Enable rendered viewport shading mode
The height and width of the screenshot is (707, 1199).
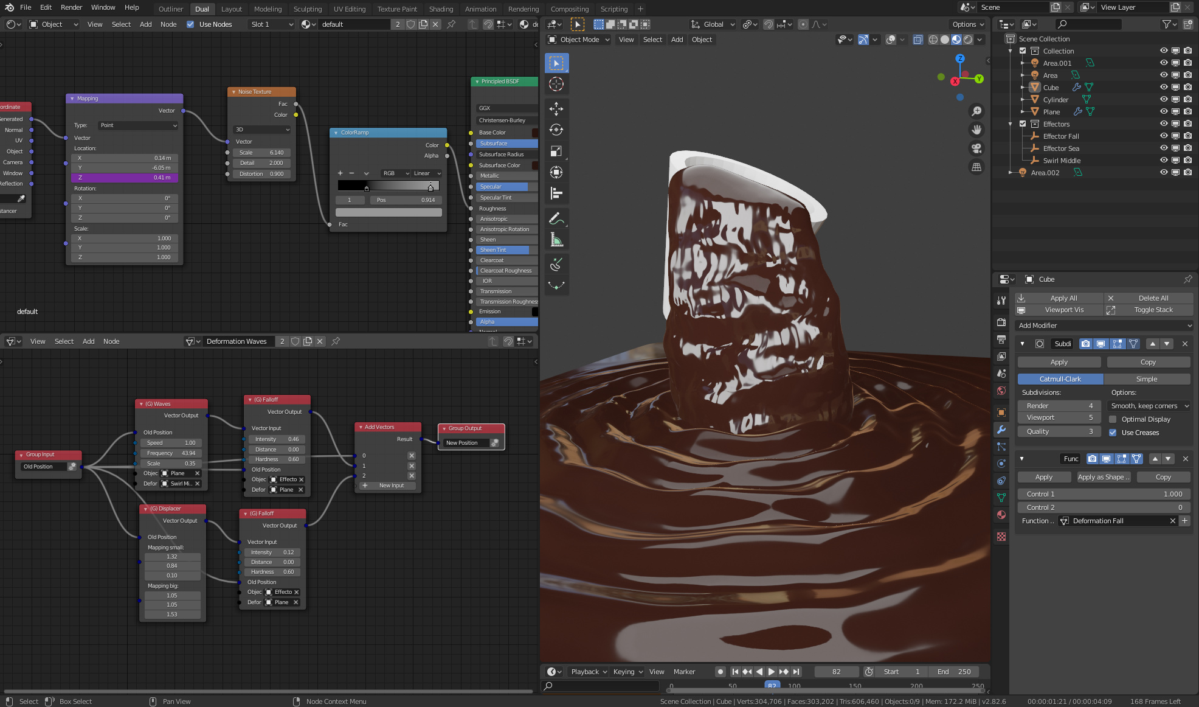tap(968, 40)
